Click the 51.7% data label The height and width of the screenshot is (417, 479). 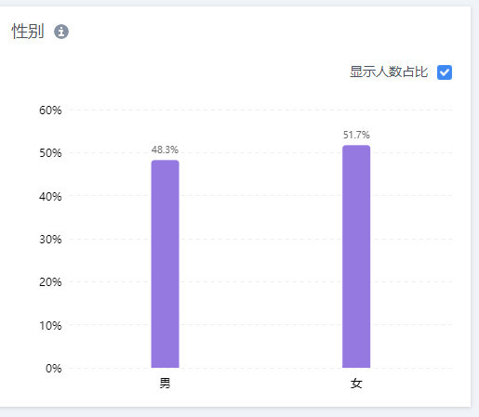click(356, 135)
